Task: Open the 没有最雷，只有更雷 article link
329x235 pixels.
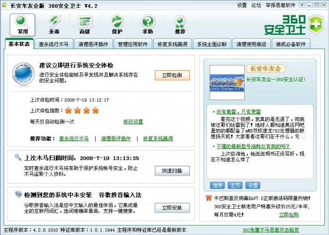Action: pyautogui.click(x=239, y=112)
